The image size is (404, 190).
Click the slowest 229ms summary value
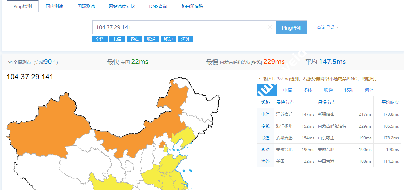point(274,62)
